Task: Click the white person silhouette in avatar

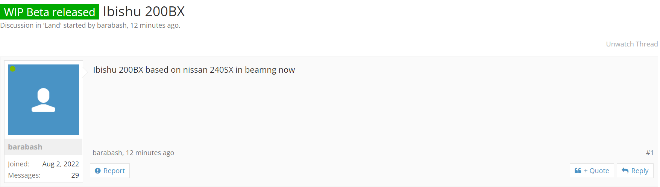Action: coord(43,100)
